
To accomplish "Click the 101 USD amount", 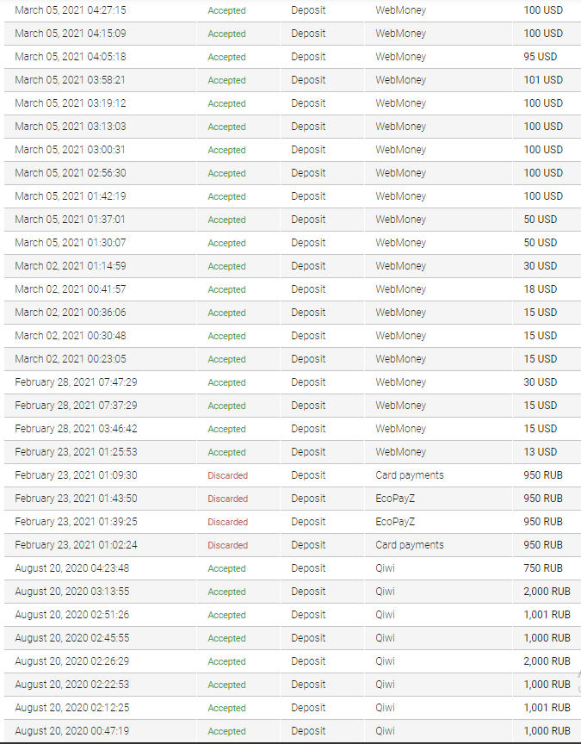I will click(x=543, y=80).
